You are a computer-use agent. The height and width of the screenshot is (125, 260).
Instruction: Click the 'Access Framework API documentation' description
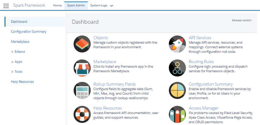click(x=126, y=115)
